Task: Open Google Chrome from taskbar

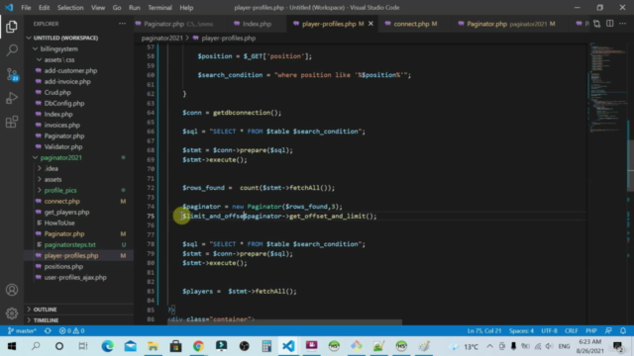Action: pos(198,346)
